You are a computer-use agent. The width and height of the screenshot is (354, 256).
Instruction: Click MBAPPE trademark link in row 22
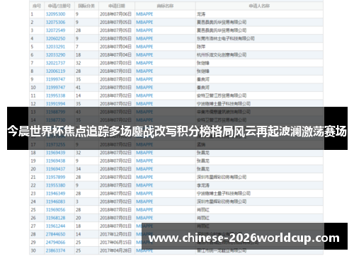[x=144, y=185]
